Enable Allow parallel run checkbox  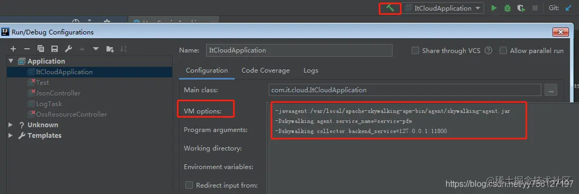point(503,51)
